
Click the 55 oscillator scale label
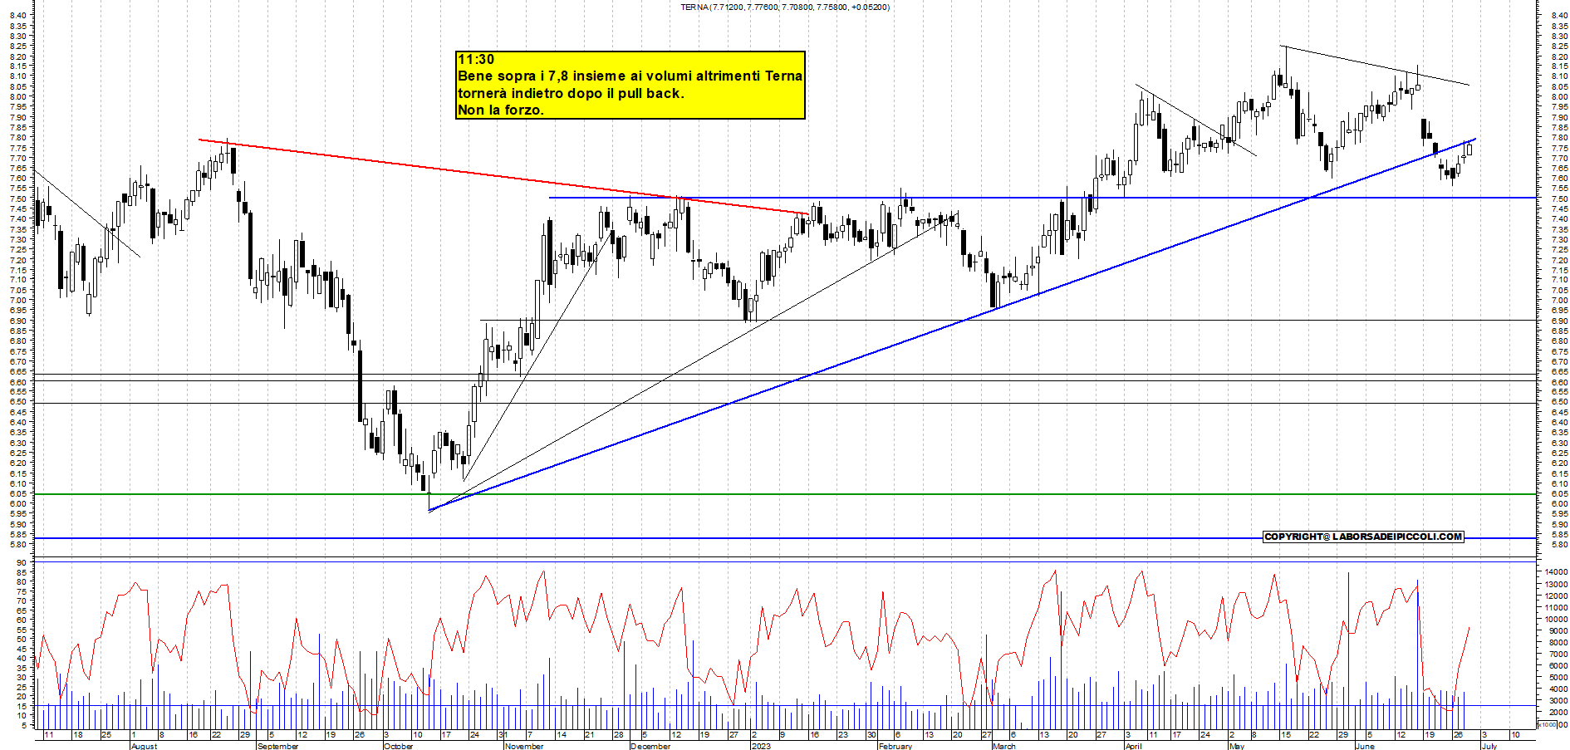21,630
